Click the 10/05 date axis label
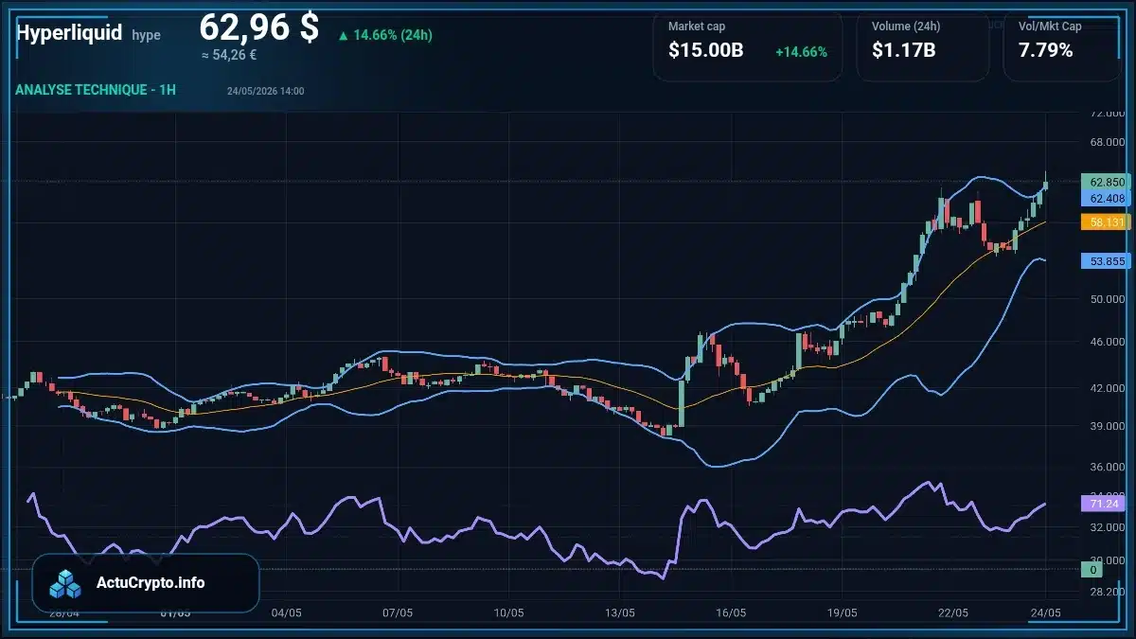Screen dimensions: 1136x639 point(509,612)
